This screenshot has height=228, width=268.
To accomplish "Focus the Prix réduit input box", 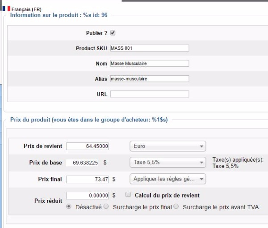I will [x=88, y=195].
